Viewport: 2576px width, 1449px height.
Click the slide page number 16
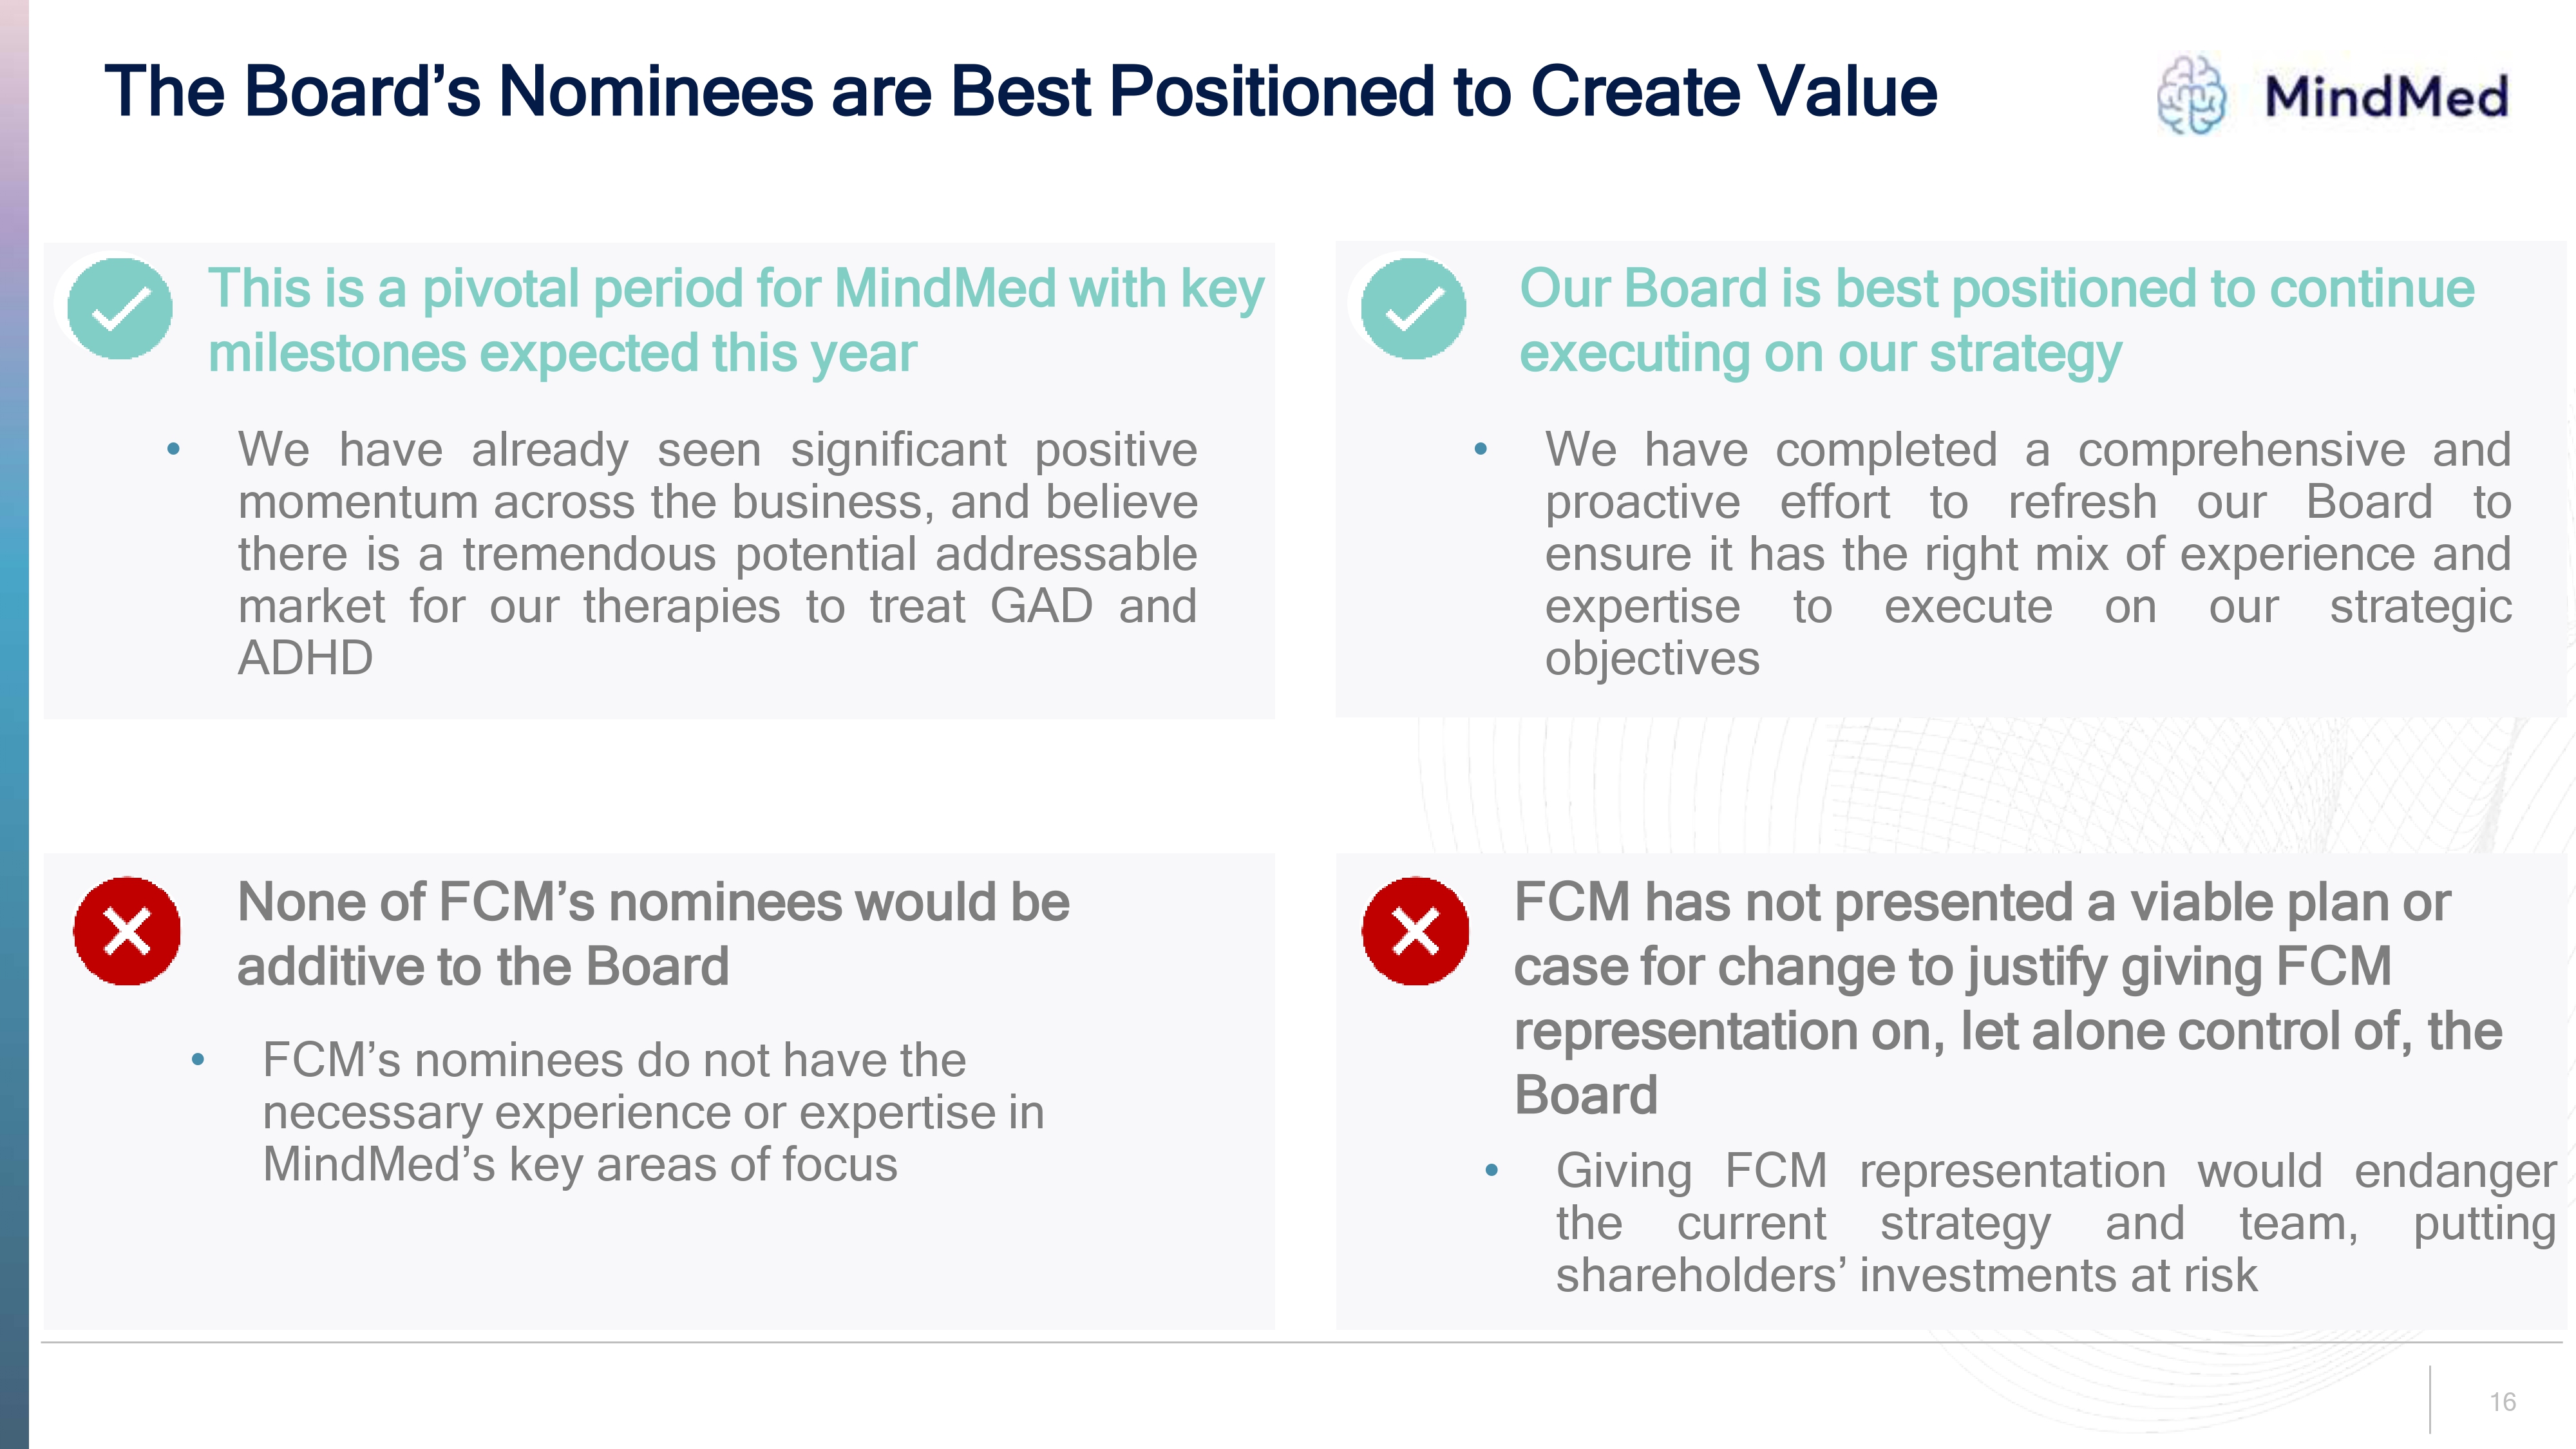(2502, 1402)
